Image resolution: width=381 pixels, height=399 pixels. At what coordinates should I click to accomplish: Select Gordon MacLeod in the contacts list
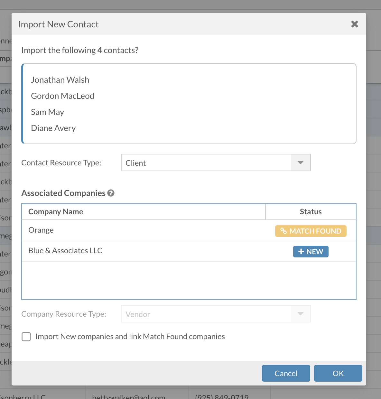click(62, 96)
